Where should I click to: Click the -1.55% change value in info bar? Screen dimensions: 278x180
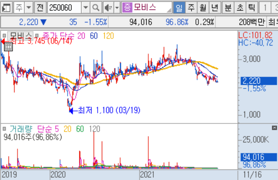click(x=96, y=22)
